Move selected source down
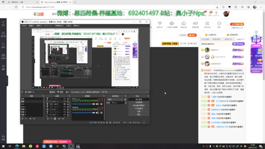The height and width of the screenshot is (149, 265). click(x=63, y=119)
